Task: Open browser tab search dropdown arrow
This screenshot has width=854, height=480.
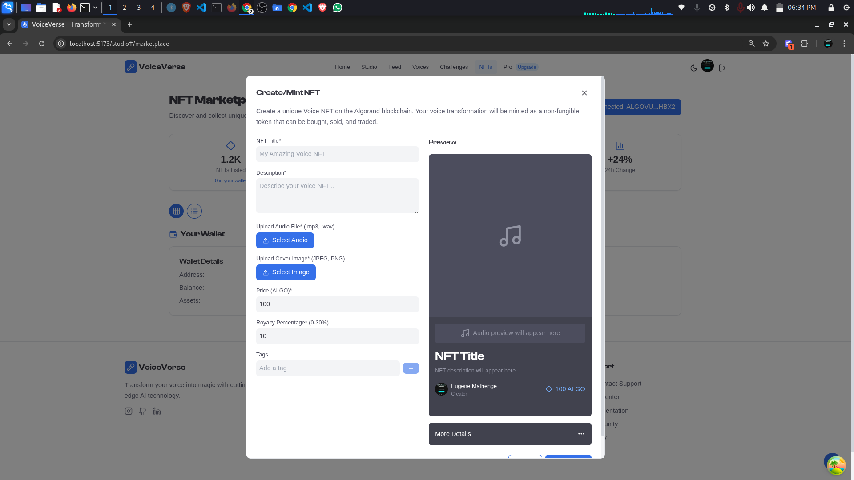Action: (8, 24)
